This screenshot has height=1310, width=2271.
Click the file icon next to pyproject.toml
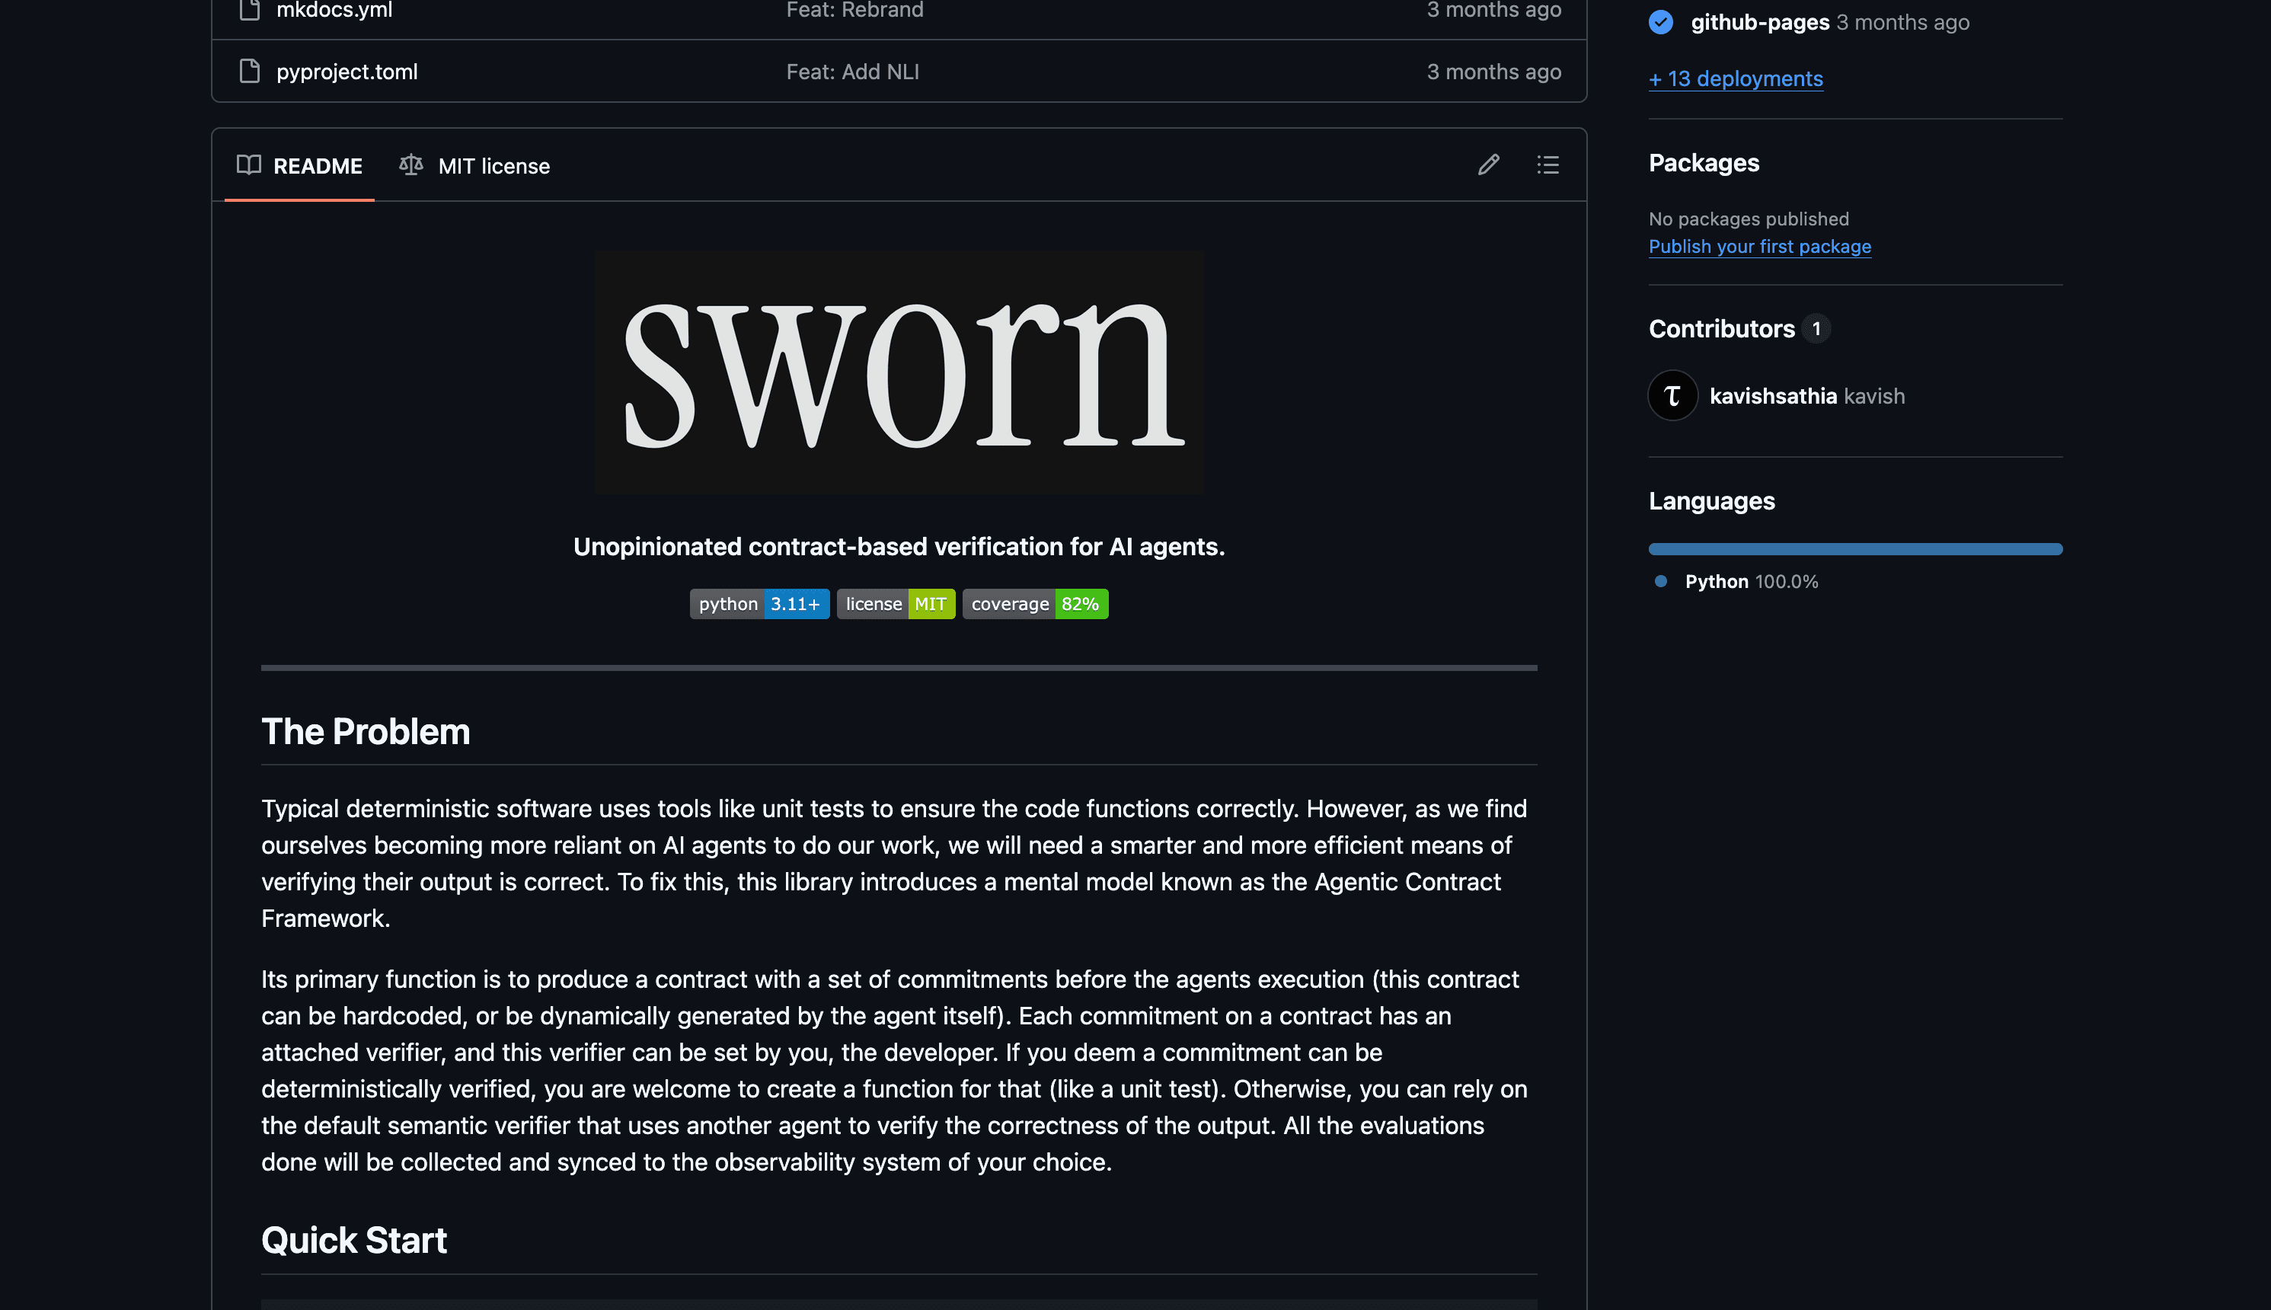pos(248,71)
